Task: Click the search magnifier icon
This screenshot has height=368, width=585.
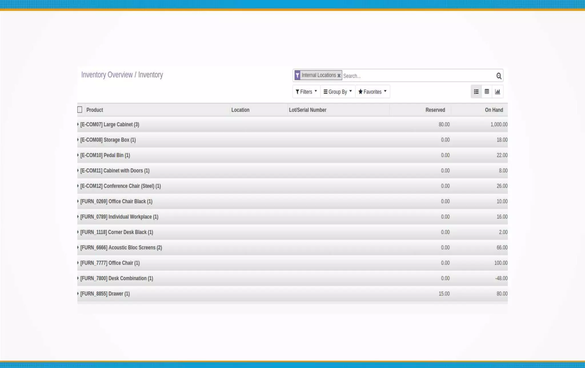Action: point(498,76)
